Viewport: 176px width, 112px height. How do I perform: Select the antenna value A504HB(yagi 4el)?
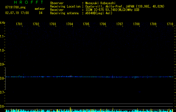click(99, 13)
